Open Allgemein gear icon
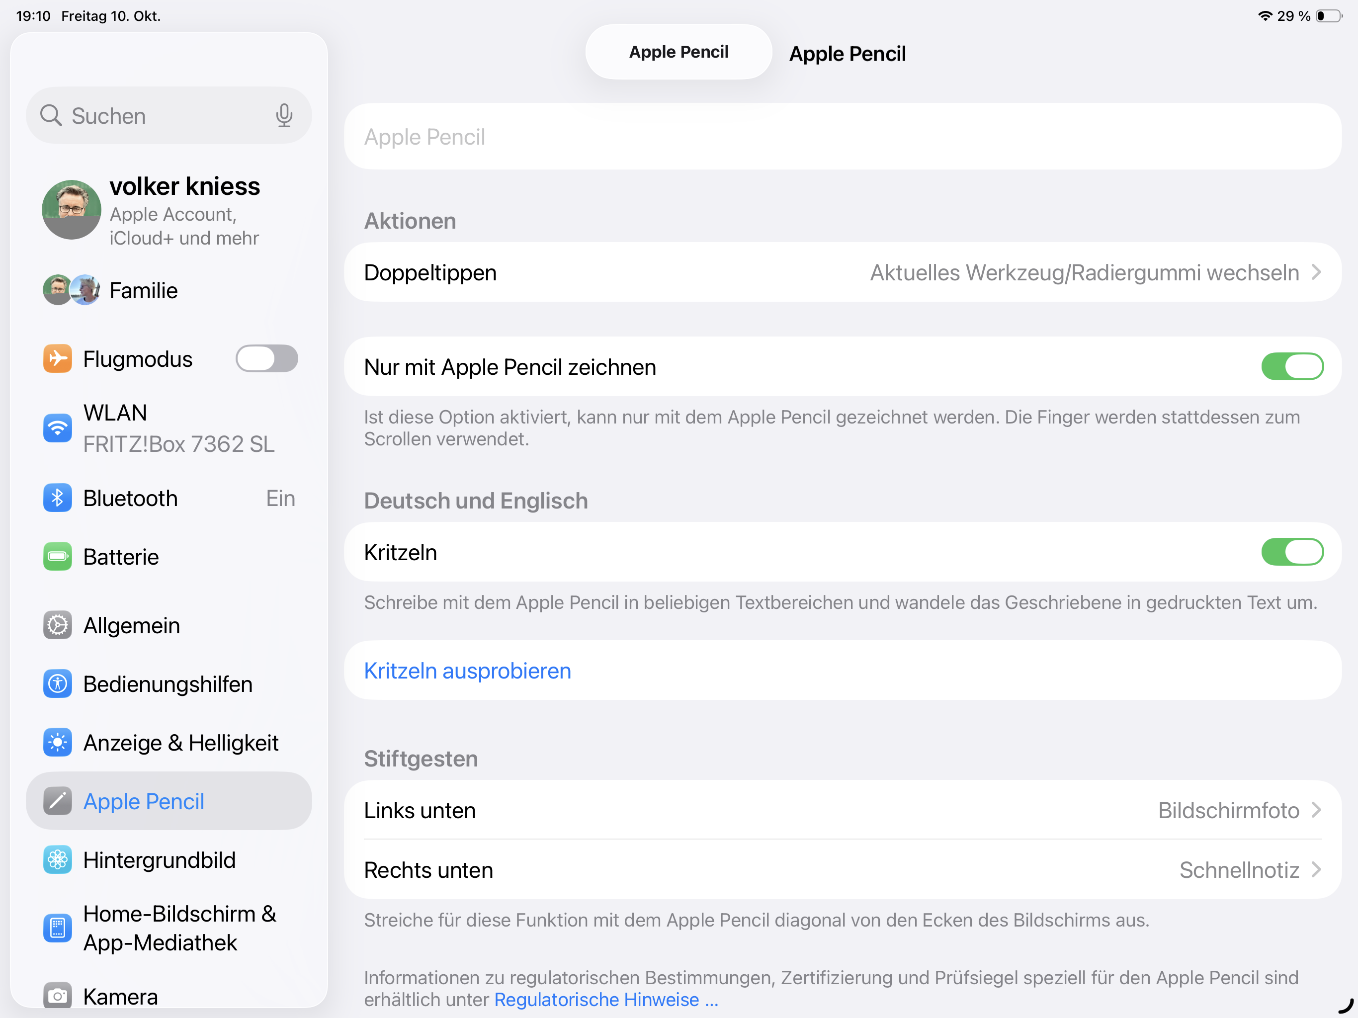The image size is (1358, 1018). (58, 625)
